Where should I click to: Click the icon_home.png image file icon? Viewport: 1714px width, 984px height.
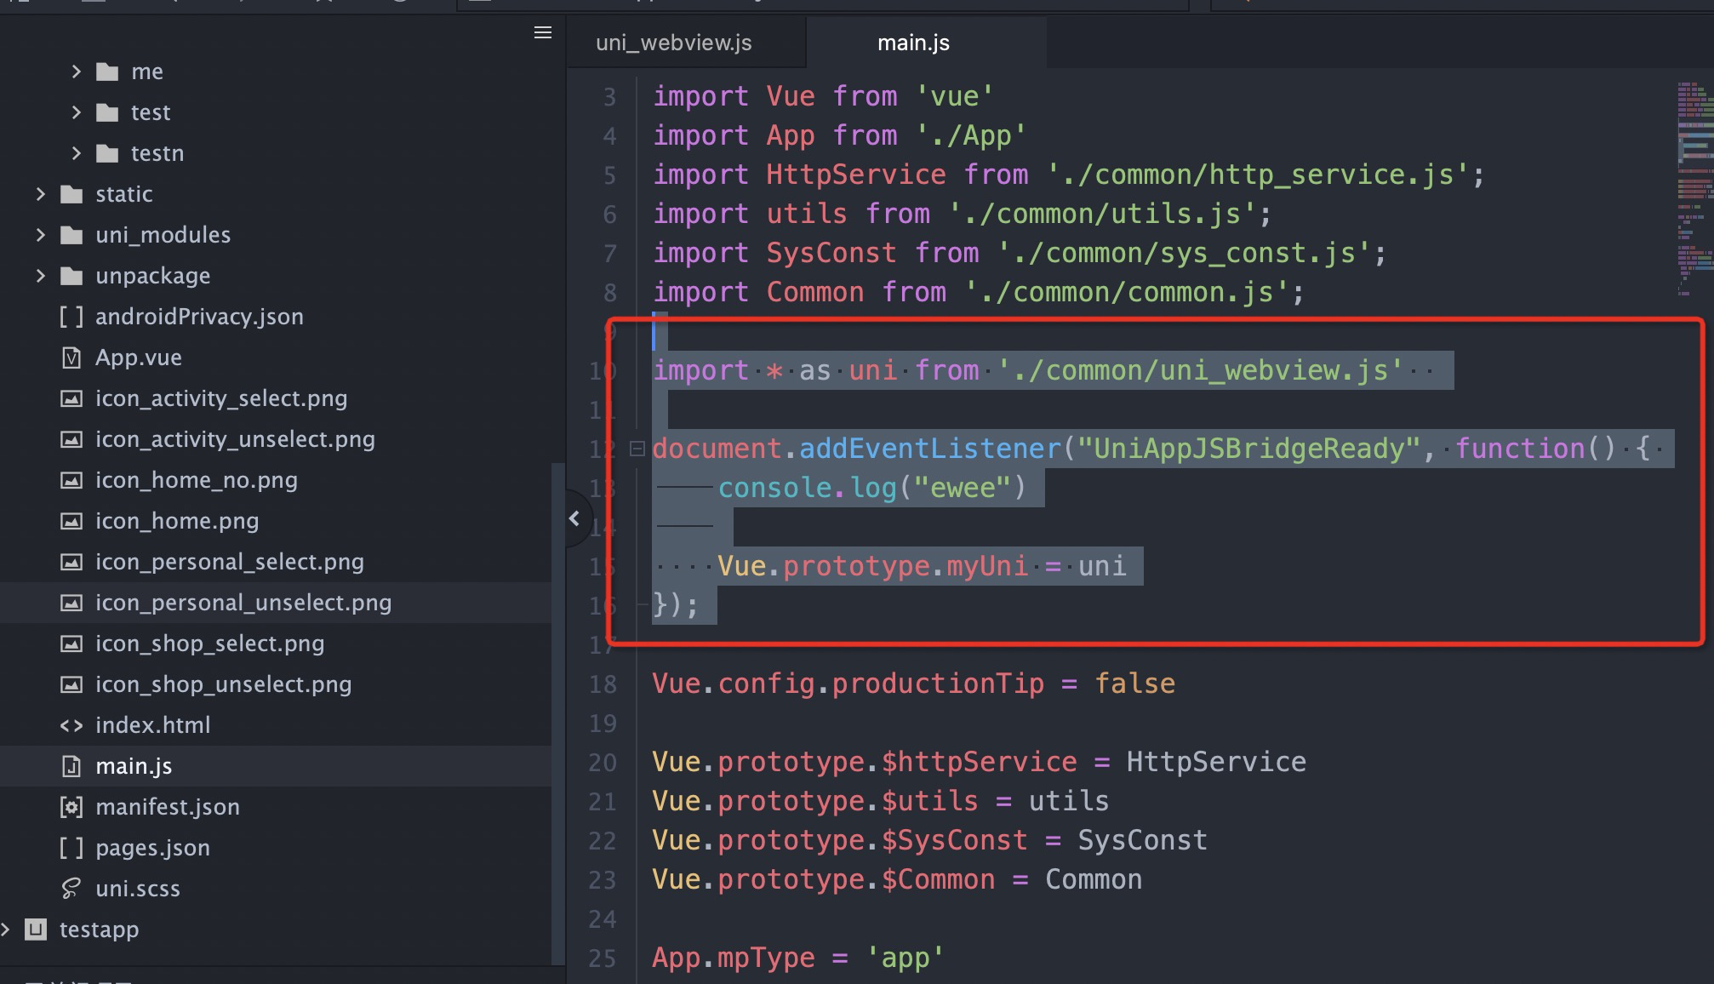71,521
